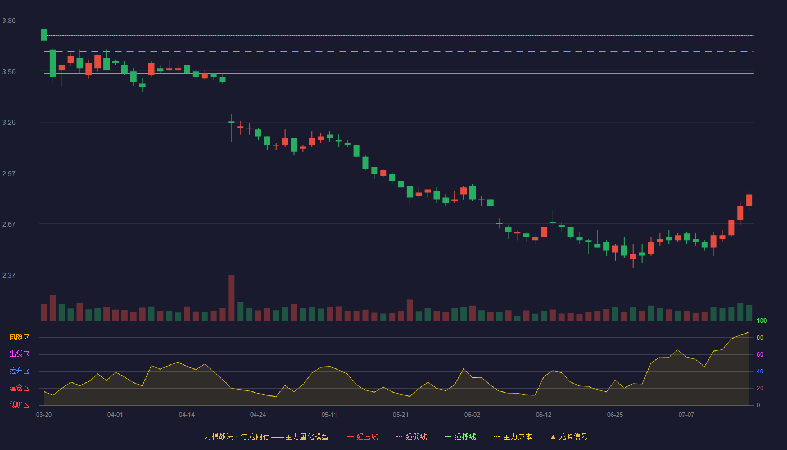Click the tallest volume bar

[232, 298]
